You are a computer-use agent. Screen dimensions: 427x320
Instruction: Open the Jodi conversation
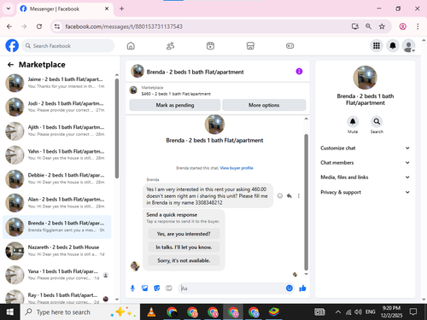pyautogui.click(x=57, y=107)
